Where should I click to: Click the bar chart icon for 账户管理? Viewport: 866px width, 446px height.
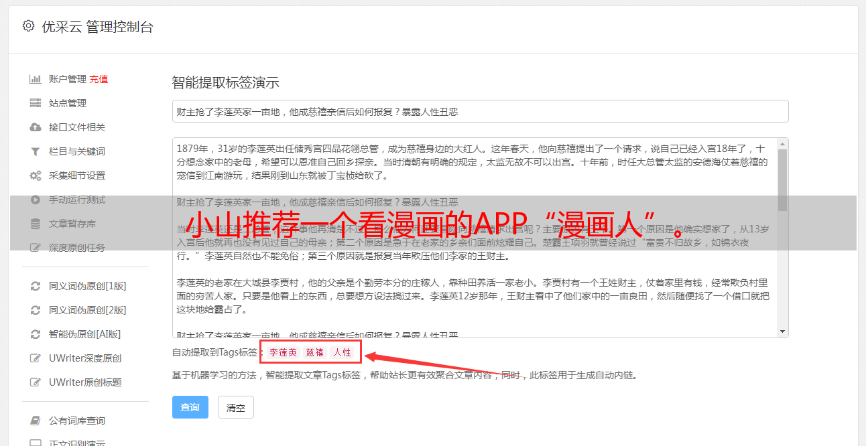click(x=36, y=79)
